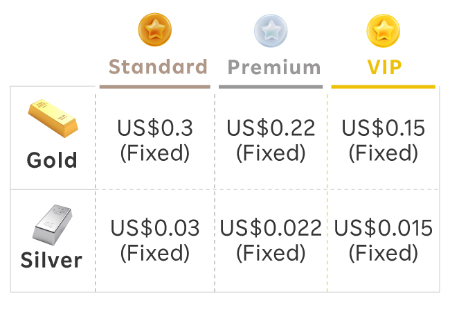Click the silver Premium star badge
The image size is (450, 312).
point(271,31)
